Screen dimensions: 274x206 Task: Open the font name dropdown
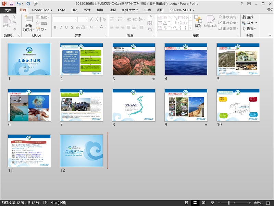76,19
